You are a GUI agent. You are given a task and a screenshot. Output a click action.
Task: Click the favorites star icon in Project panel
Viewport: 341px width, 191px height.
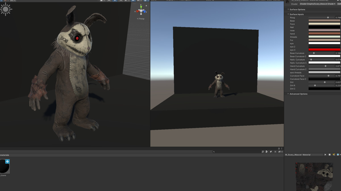coord(275,152)
